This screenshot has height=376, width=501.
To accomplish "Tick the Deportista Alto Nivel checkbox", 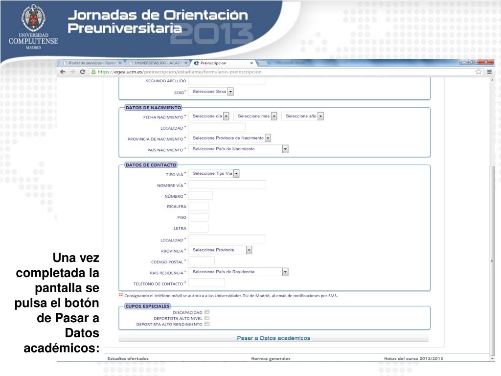I will (x=207, y=318).
